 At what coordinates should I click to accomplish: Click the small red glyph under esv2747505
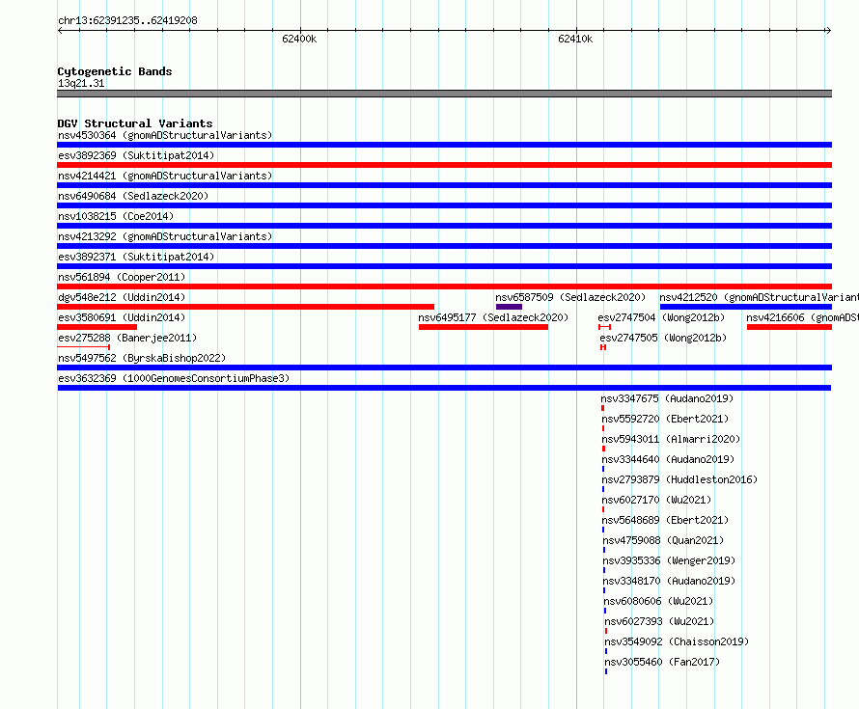coord(603,347)
